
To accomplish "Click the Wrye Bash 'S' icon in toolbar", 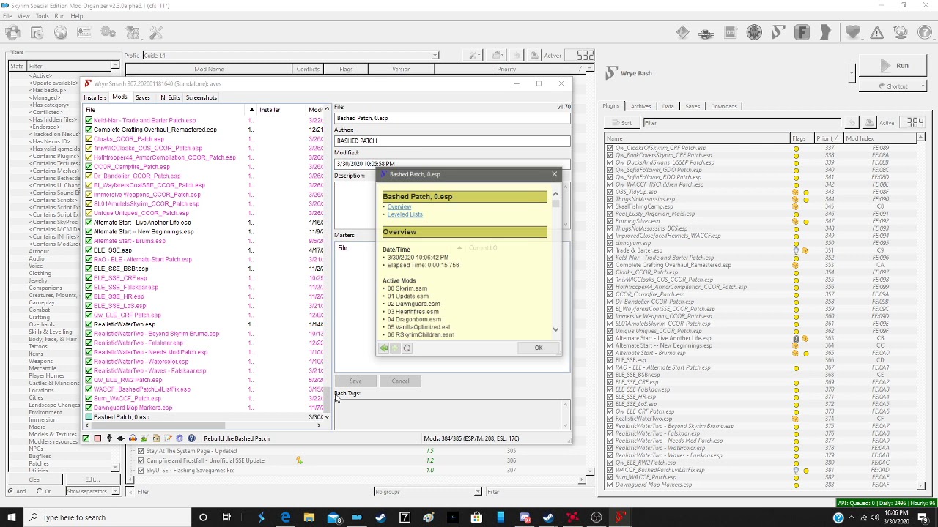I will pos(778,32).
